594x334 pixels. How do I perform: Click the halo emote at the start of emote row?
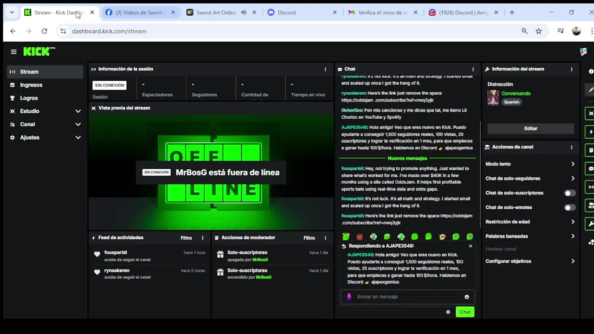click(346, 237)
